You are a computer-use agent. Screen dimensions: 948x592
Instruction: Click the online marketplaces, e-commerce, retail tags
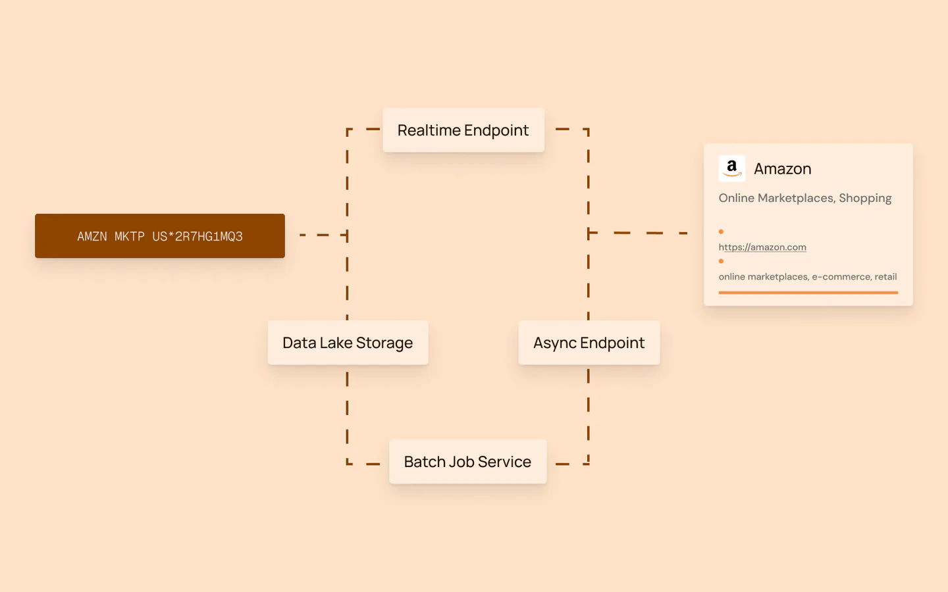point(808,277)
